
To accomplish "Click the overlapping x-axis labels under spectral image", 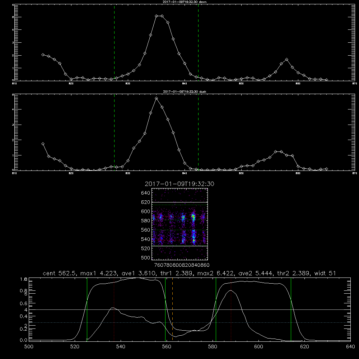I will [182, 265].
